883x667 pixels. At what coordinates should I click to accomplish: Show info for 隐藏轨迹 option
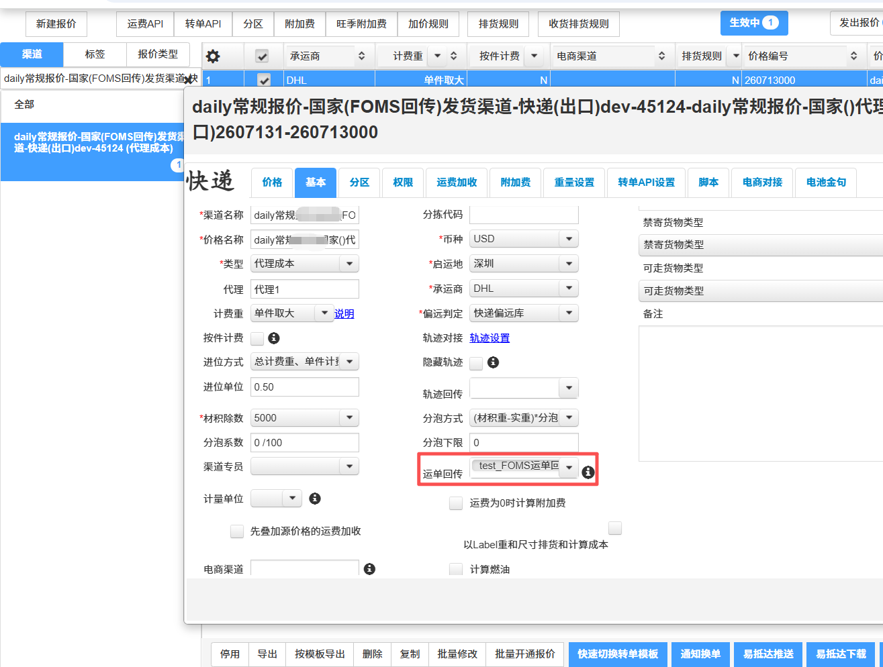point(493,362)
